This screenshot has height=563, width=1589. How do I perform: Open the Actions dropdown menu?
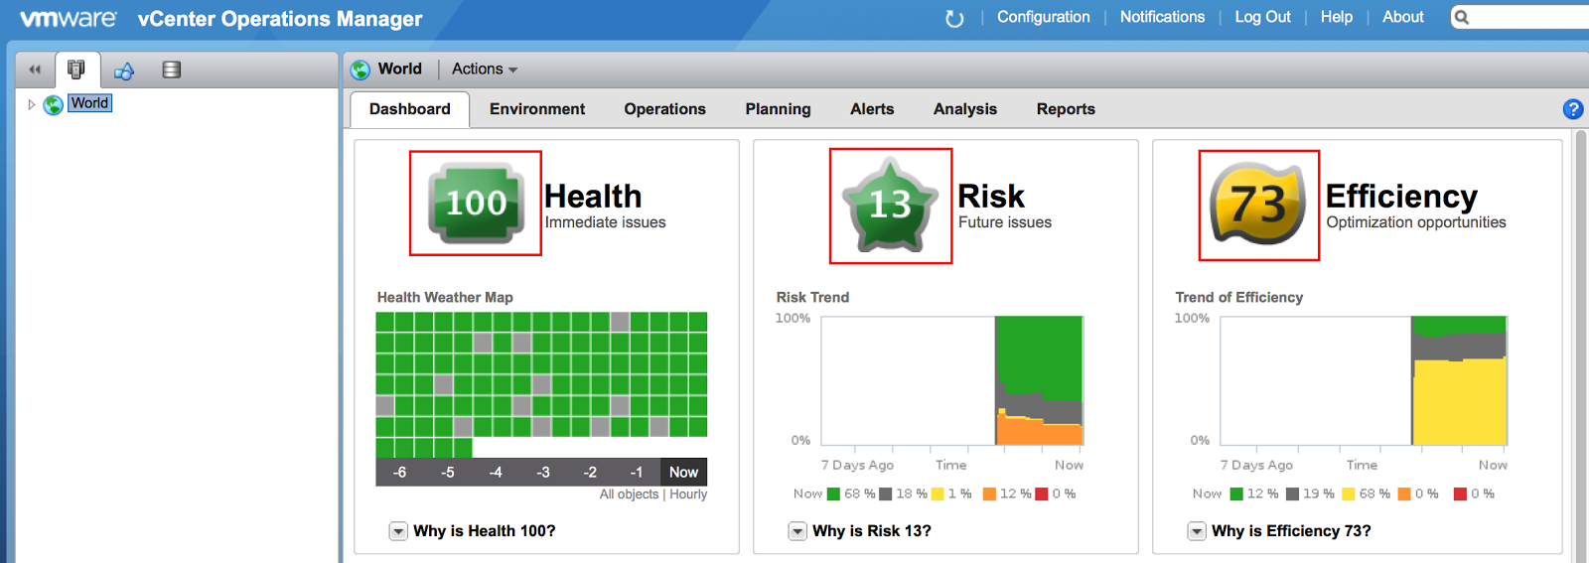pos(484,70)
